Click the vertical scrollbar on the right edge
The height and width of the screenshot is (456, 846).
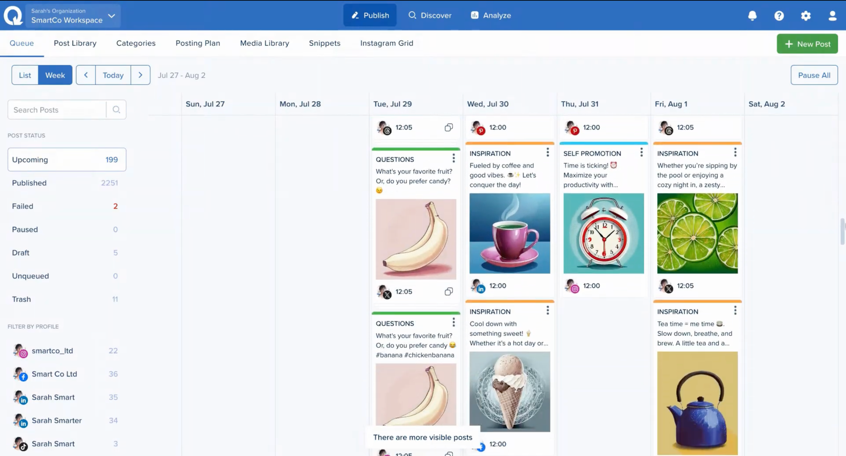(842, 231)
